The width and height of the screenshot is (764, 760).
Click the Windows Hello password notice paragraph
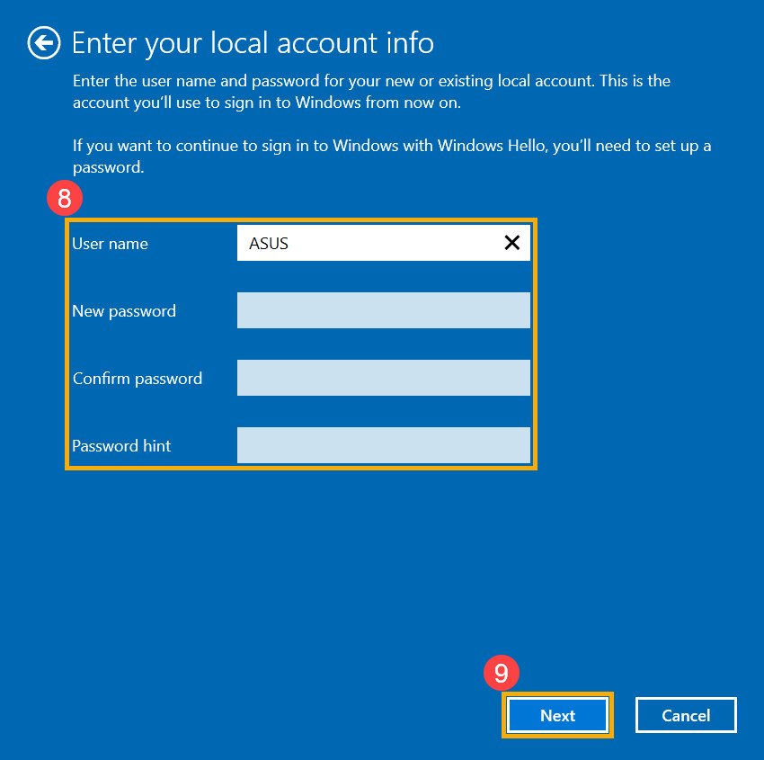pos(392,156)
